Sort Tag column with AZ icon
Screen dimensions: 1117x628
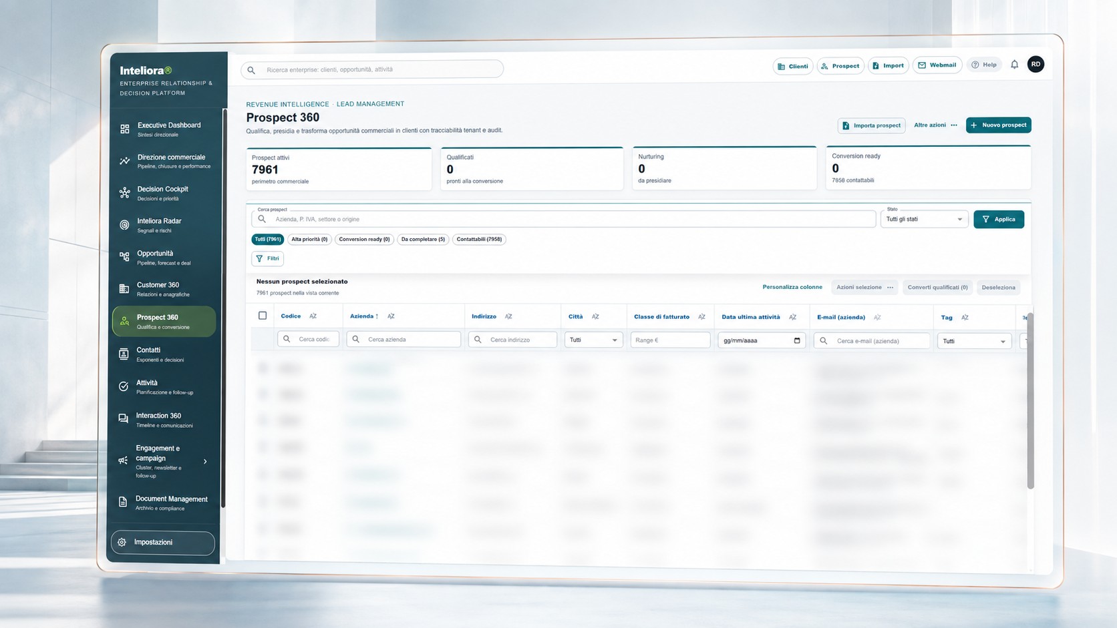(x=965, y=318)
